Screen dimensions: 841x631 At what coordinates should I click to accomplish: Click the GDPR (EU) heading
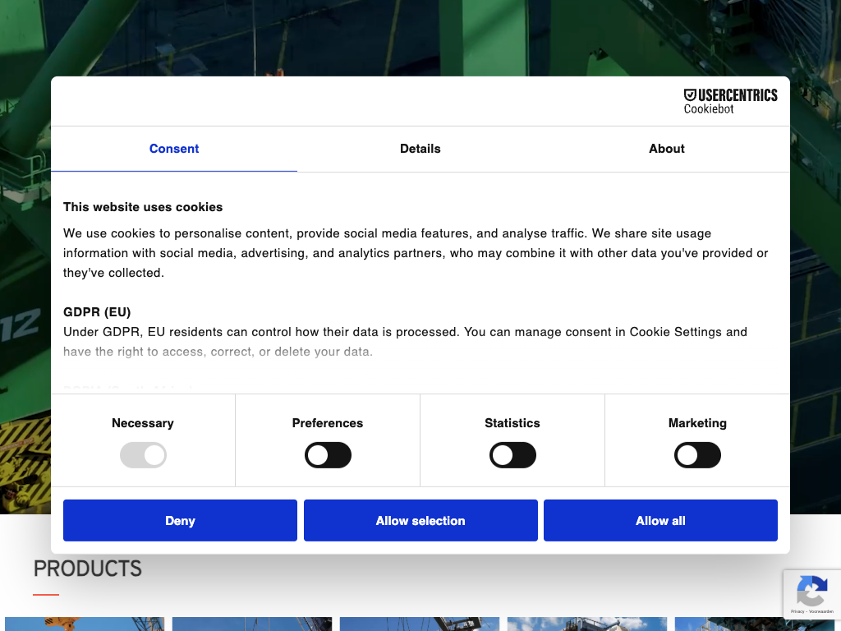[x=97, y=312]
